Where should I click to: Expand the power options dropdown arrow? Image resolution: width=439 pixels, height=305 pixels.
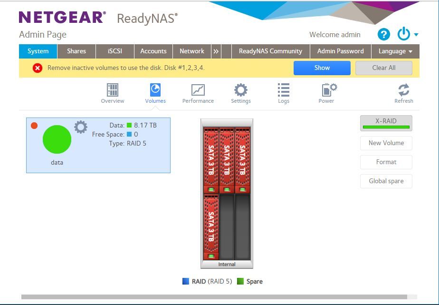416,35
